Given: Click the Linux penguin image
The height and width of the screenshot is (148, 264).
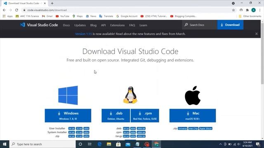Looking at the screenshot, I should (x=130, y=95).
